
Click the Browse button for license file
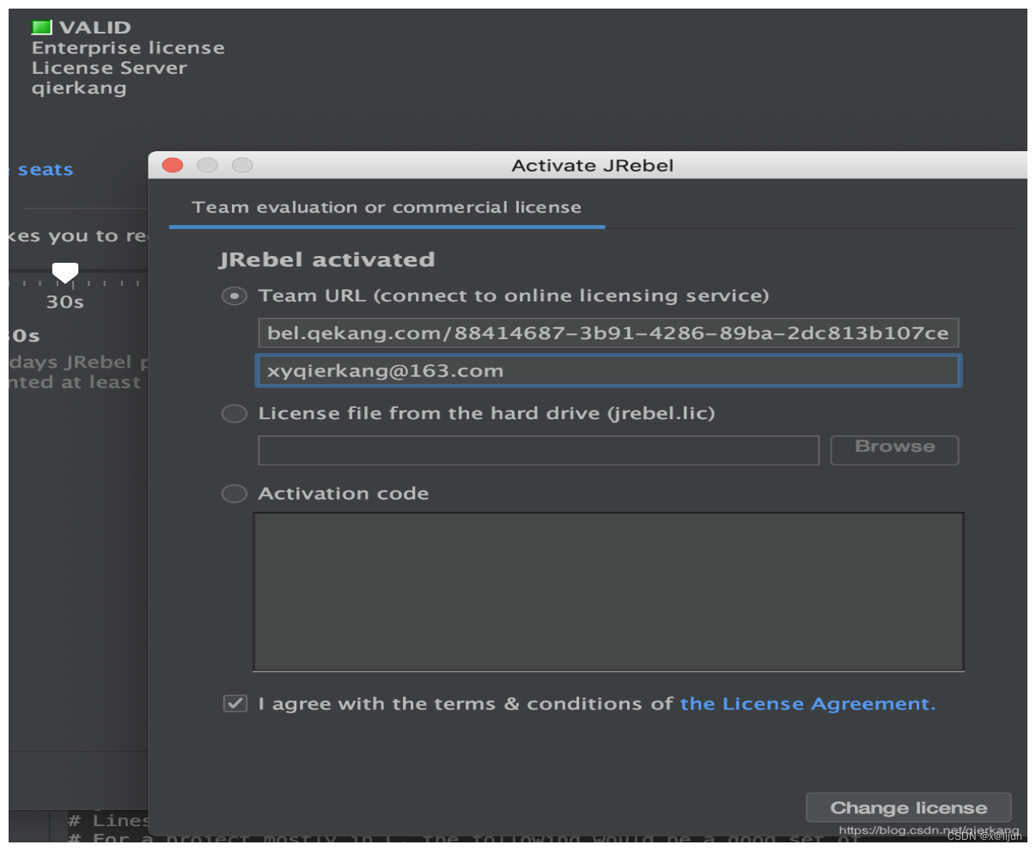point(894,449)
